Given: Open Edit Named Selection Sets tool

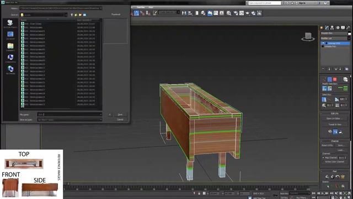Looking at the screenshot, I should click(x=155, y=13).
